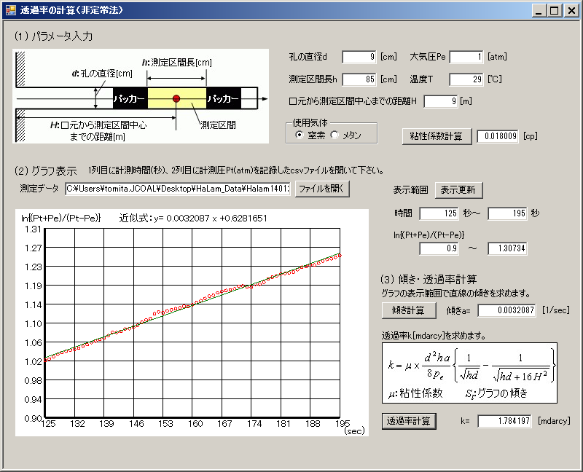Click the viscosity result field showing 0.018009
Screen dimensions: 583x472
pos(498,135)
